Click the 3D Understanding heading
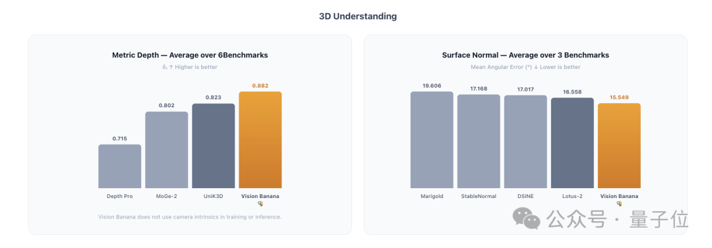This screenshot has height=248, width=712. click(358, 16)
